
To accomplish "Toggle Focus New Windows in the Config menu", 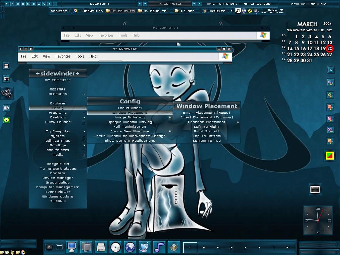I will 130,131.
